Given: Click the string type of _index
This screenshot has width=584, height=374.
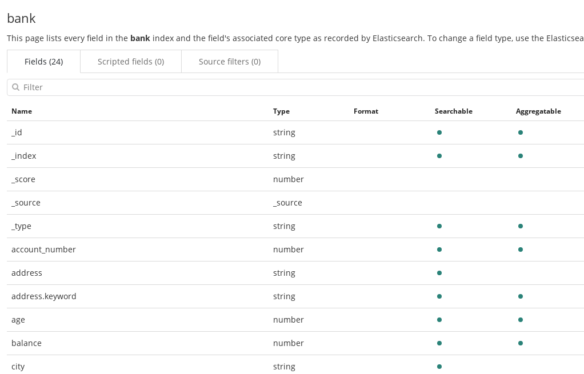Looking at the screenshot, I should click(x=284, y=156).
